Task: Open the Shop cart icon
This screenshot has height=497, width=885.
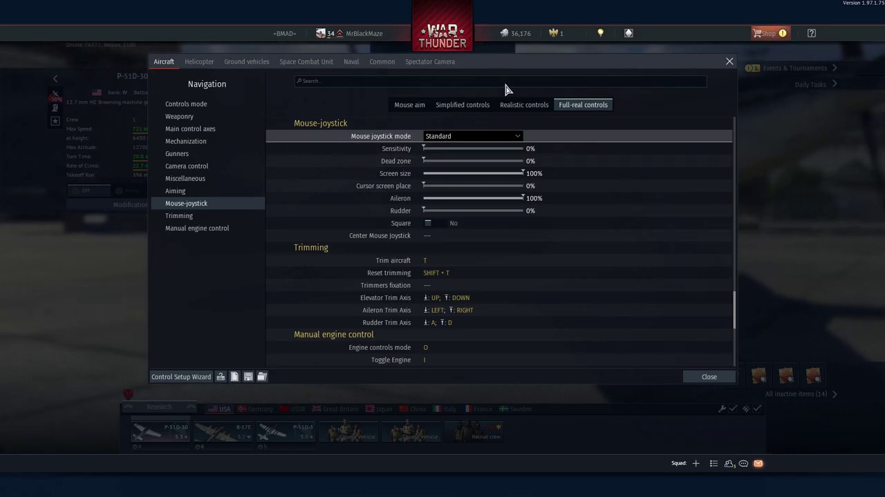Action: click(x=757, y=33)
